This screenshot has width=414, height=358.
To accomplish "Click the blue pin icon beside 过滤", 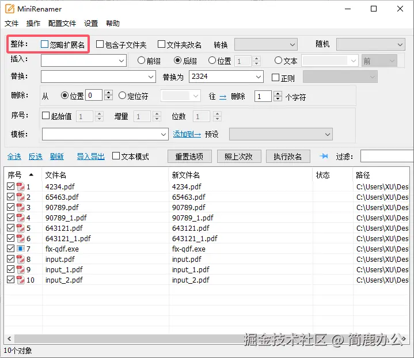I will tap(324, 157).
